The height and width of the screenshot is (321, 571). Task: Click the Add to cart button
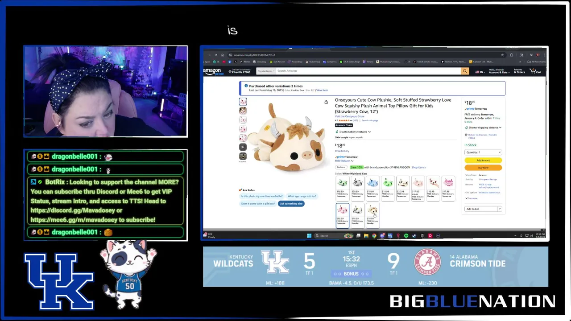click(483, 160)
